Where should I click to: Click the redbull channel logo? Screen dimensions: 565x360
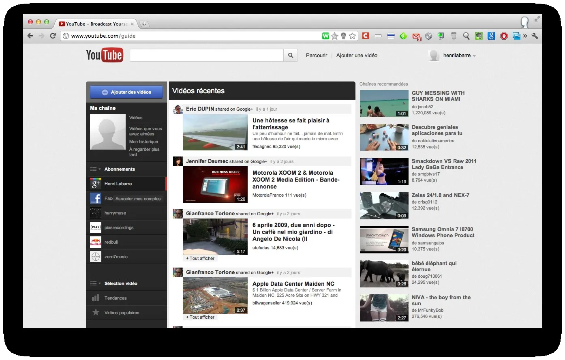coord(96,242)
